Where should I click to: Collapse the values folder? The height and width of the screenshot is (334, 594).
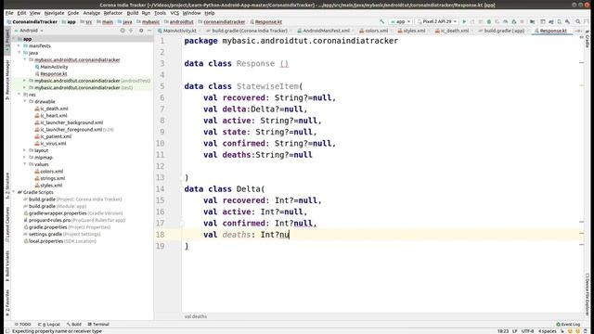pos(25,164)
